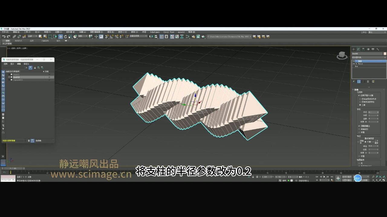Click object color swatch beside Box002 name
387x217 pixels.
click(385, 53)
